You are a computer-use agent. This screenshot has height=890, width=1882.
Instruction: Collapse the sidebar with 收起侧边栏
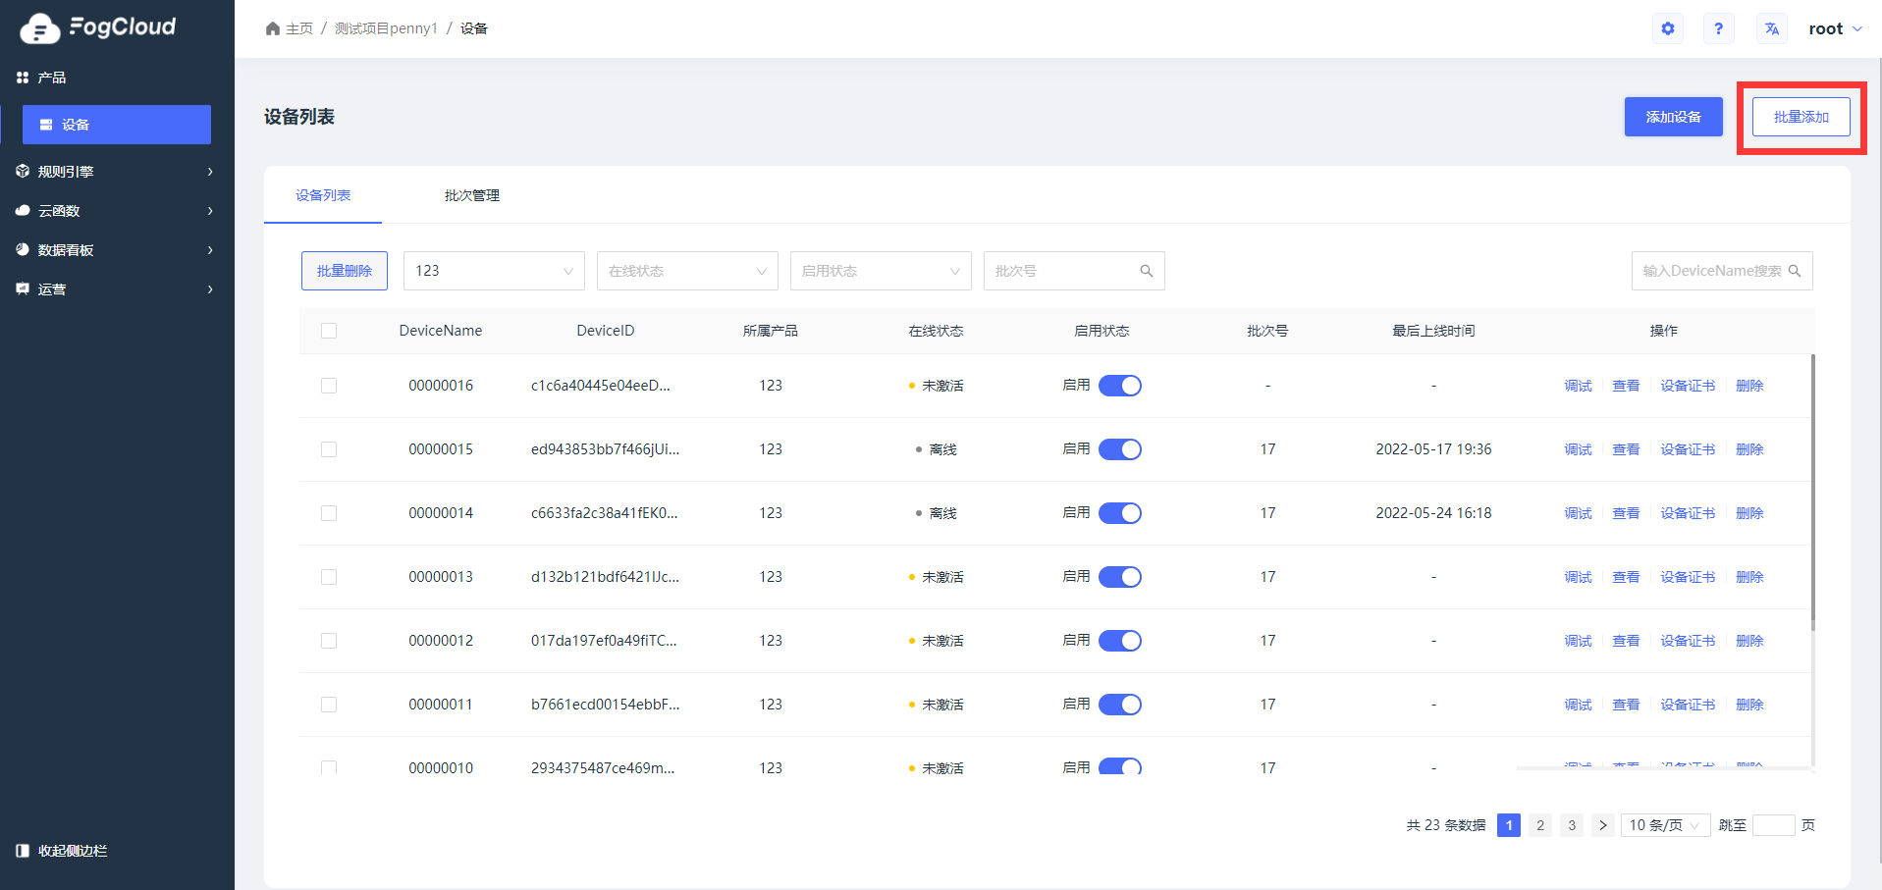62,851
